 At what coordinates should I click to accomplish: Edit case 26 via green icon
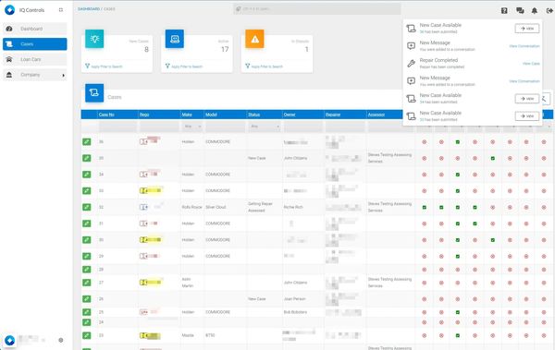pos(87,298)
